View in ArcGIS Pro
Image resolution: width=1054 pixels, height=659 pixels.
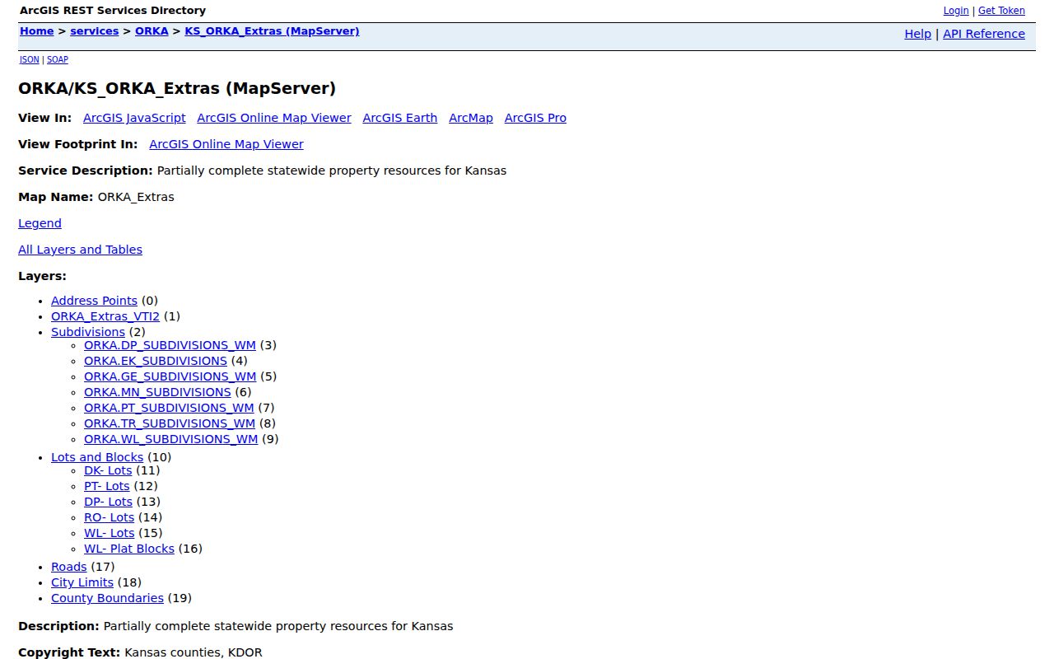click(535, 118)
